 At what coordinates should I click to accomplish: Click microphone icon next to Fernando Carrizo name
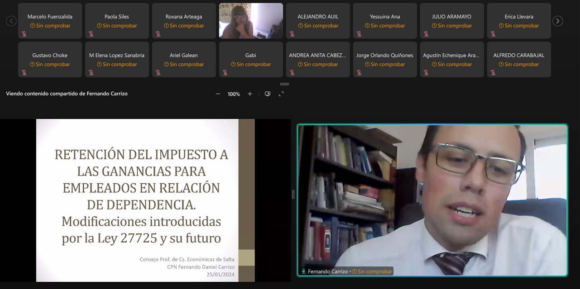click(303, 271)
